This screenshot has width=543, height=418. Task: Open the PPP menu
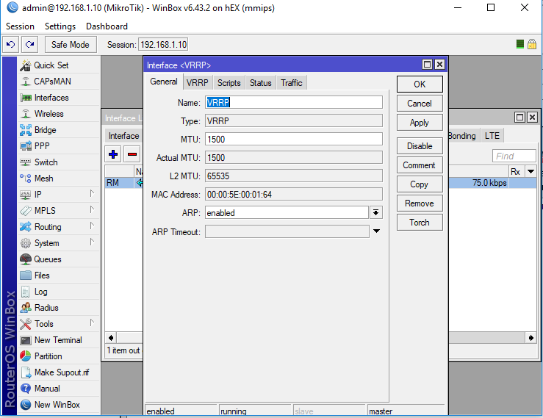point(58,145)
